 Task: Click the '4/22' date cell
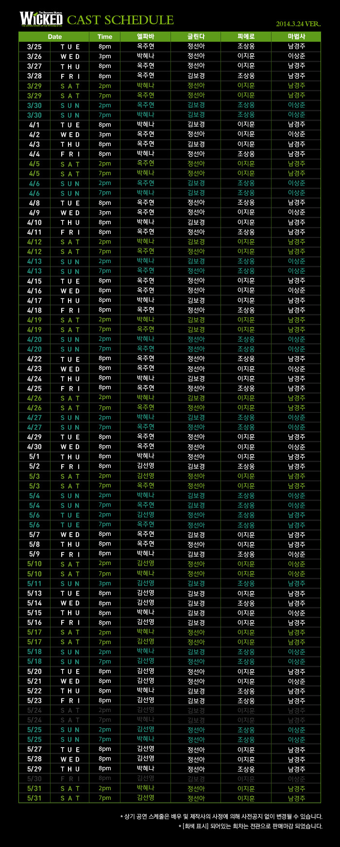[34, 359]
